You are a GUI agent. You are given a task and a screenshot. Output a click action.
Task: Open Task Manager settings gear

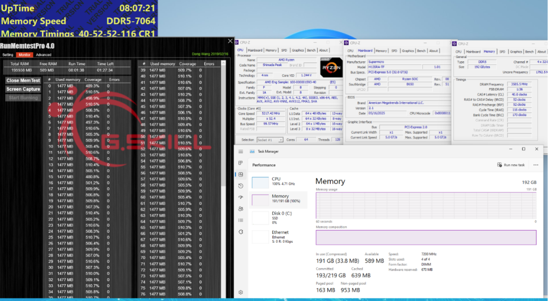click(x=241, y=292)
